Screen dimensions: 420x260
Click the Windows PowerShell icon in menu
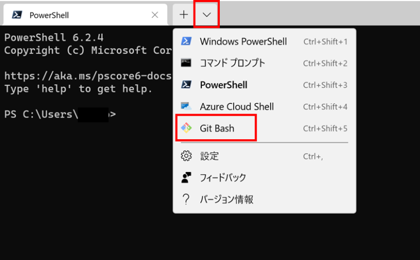tap(186, 42)
